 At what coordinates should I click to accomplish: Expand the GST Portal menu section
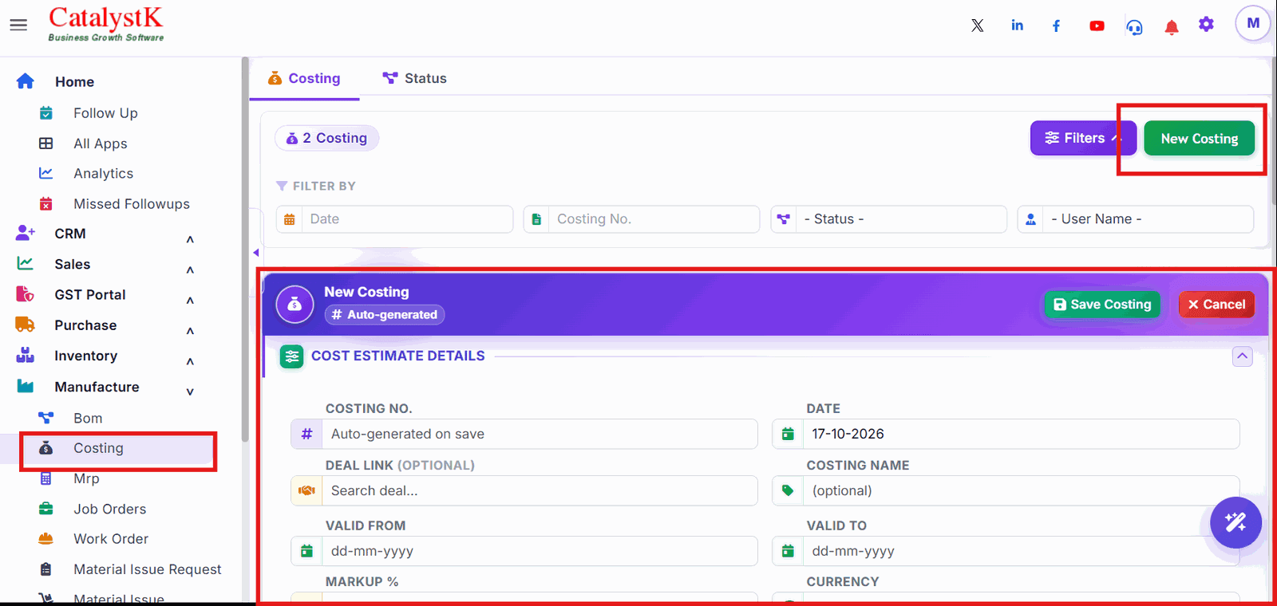tap(190, 300)
